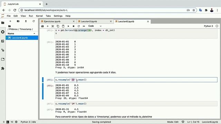This screenshot has height=124, width=221.
Task: Interrupt the kernel with the stop icon
Action: (x=74, y=26)
